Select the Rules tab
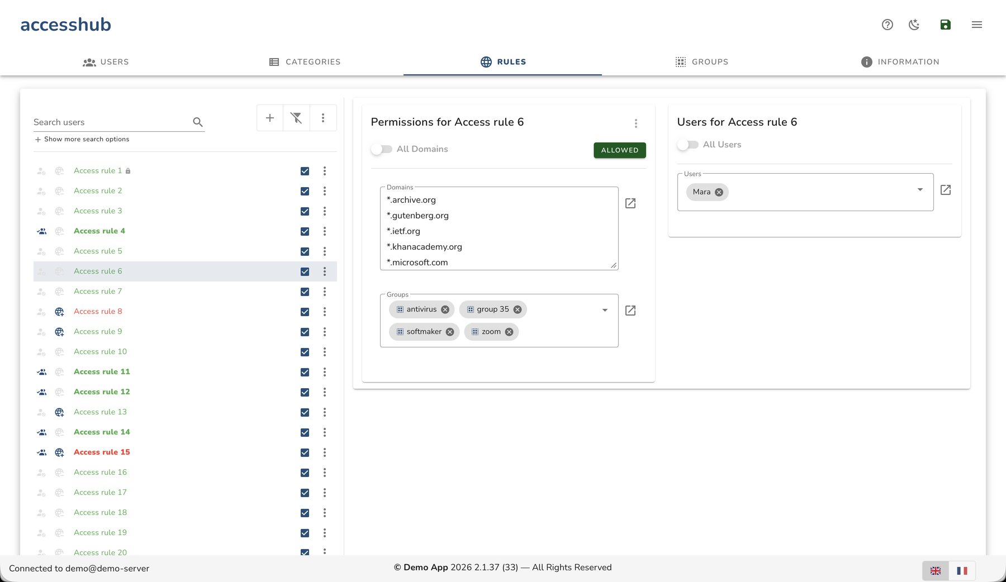Viewport: 1006px width, 582px height. [x=503, y=62]
